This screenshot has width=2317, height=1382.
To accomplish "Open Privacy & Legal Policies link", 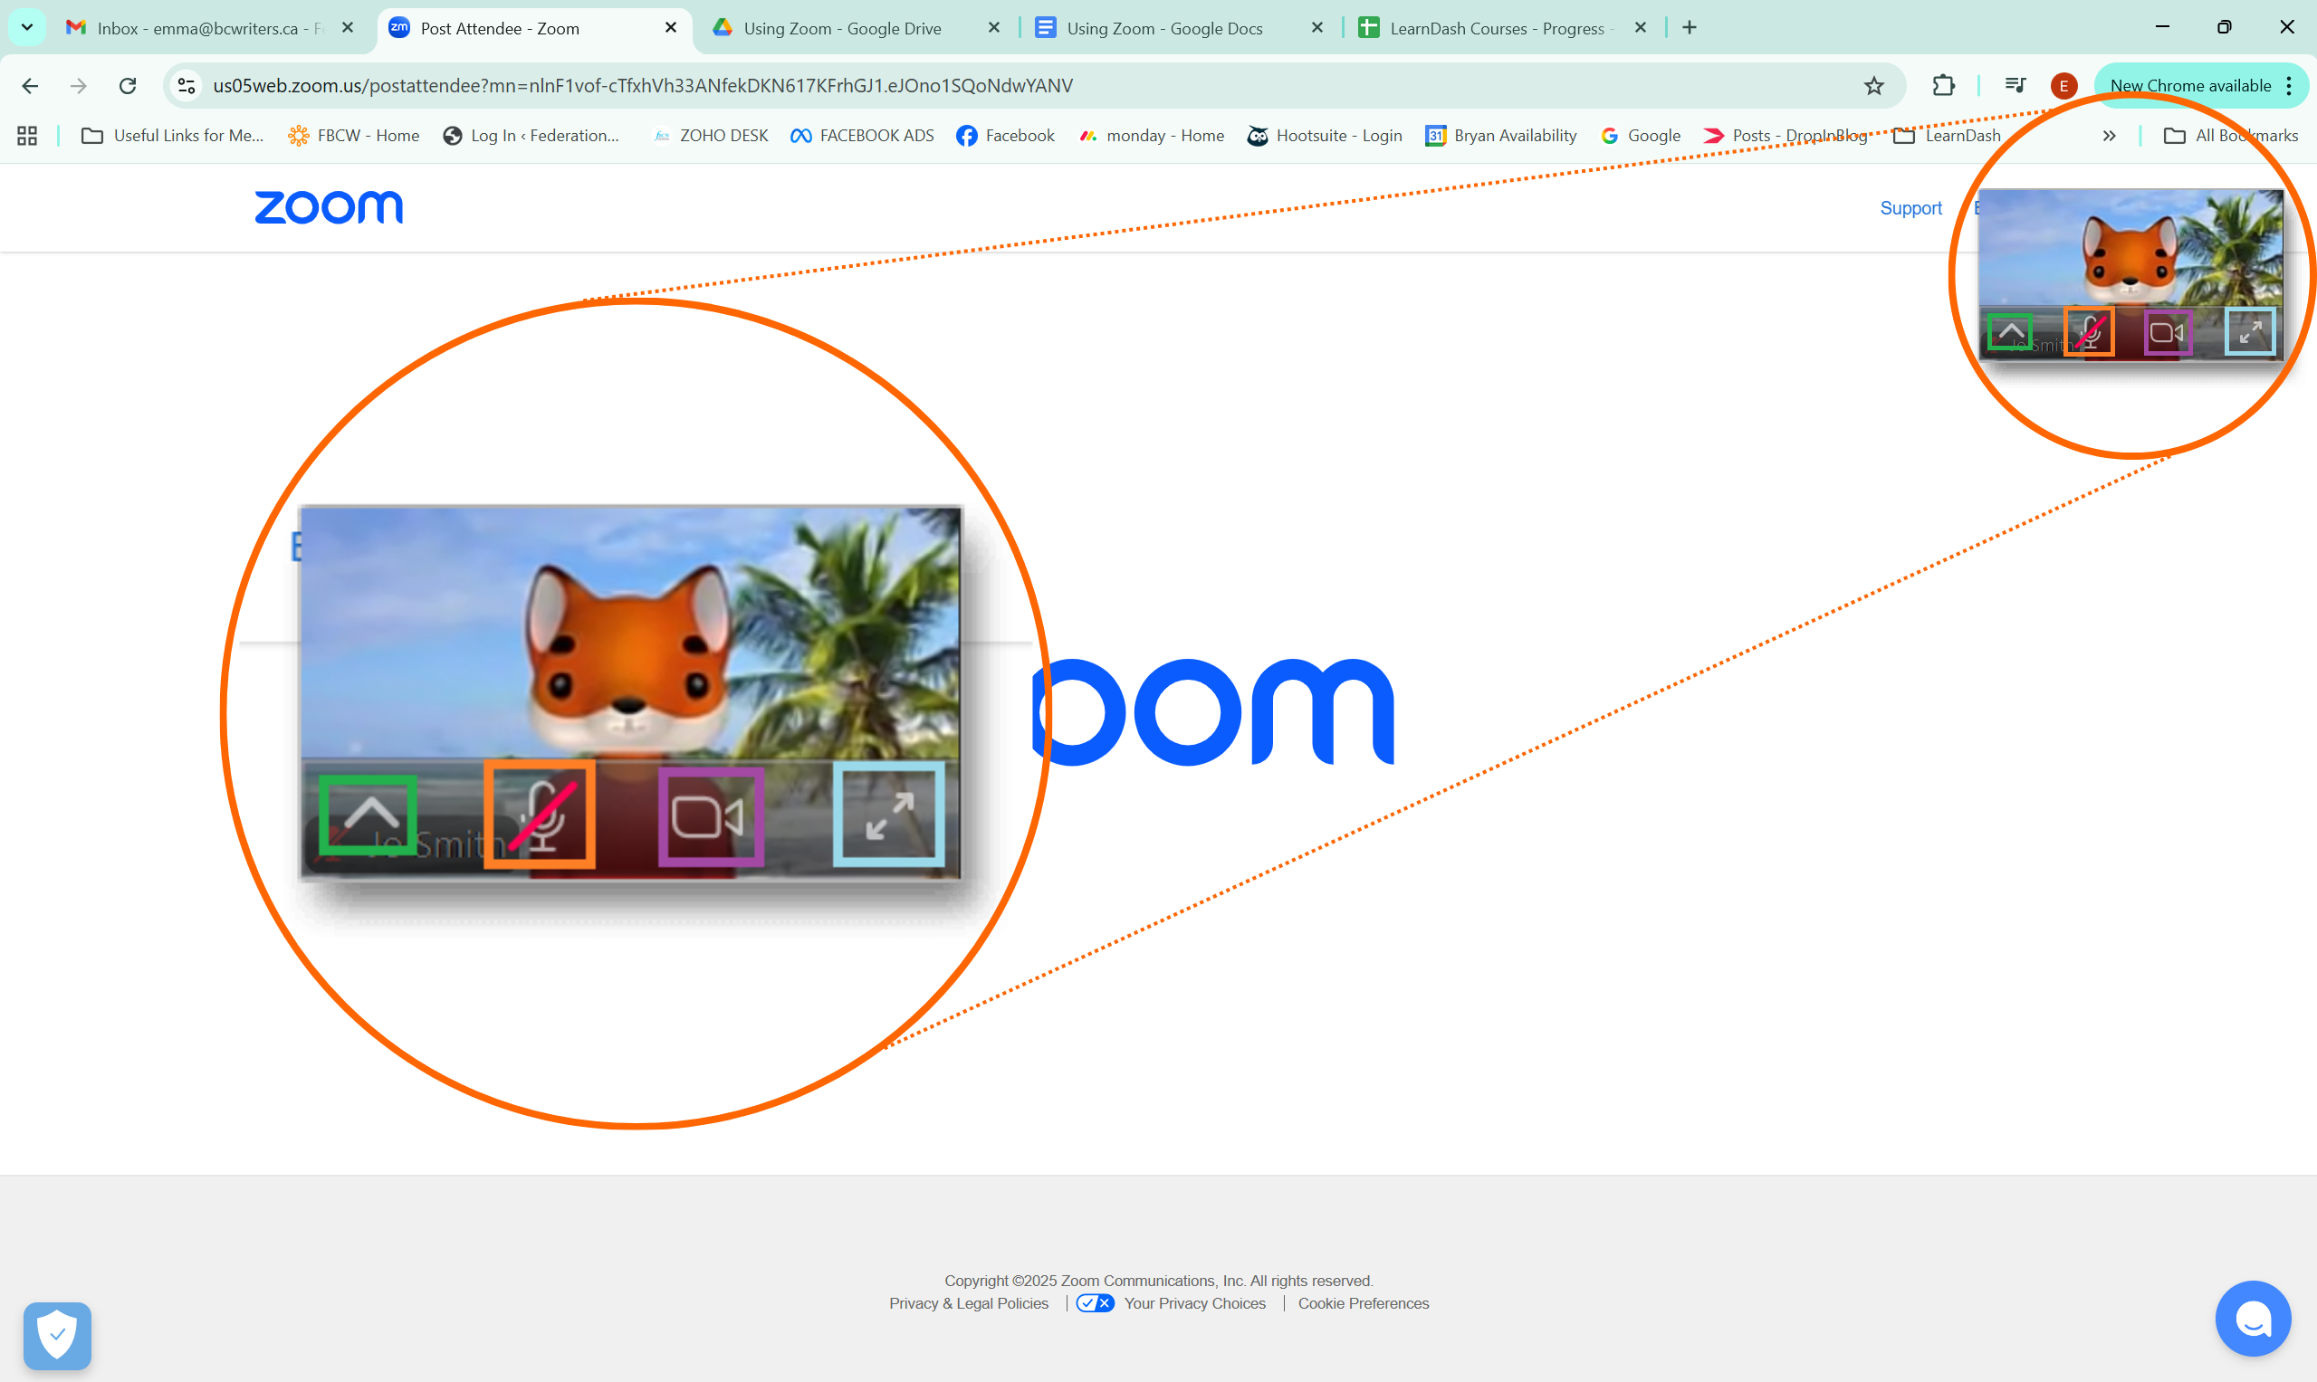I will [968, 1304].
